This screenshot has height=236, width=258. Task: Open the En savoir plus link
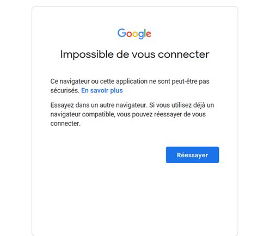pos(102,90)
